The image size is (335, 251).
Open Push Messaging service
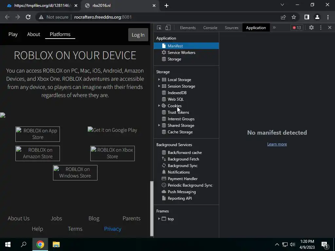(182, 192)
